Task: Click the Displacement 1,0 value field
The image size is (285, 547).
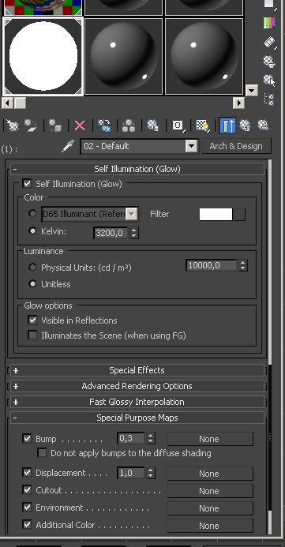Action: tap(131, 473)
